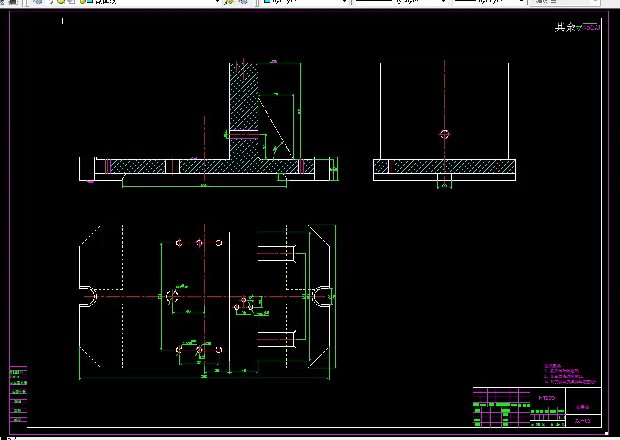Screen dimensions: 620x440
Task: Select the 技术要求 heading text
Action: coord(552,366)
